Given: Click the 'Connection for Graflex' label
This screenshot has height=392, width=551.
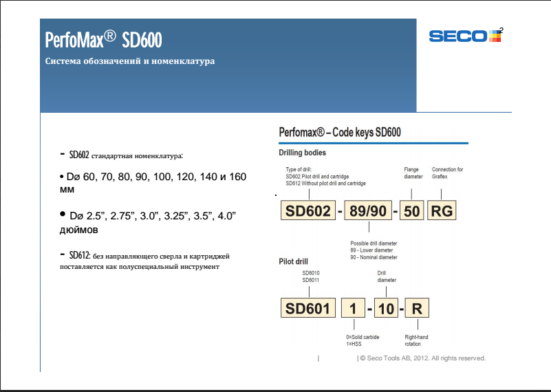Looking at the screenshot, I should [x=447, y=173].
